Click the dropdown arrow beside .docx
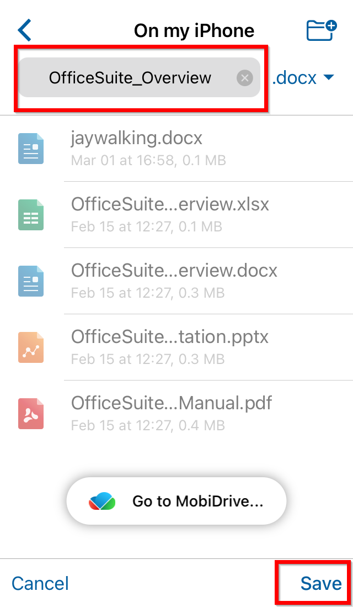This screenshot has height=607, width=353. pyautogui.click(x=328, y=78)
